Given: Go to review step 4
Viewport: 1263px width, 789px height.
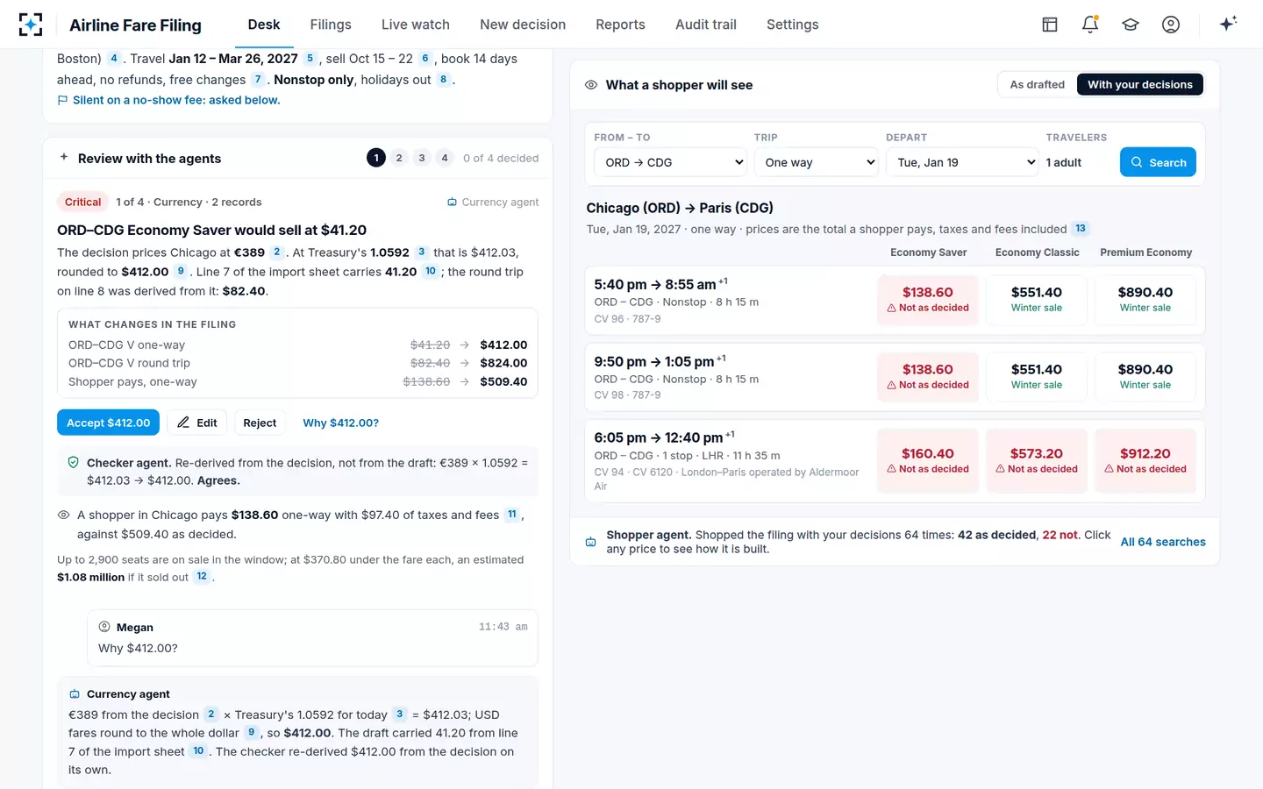Looking at the screenshot, I should 445,158.
